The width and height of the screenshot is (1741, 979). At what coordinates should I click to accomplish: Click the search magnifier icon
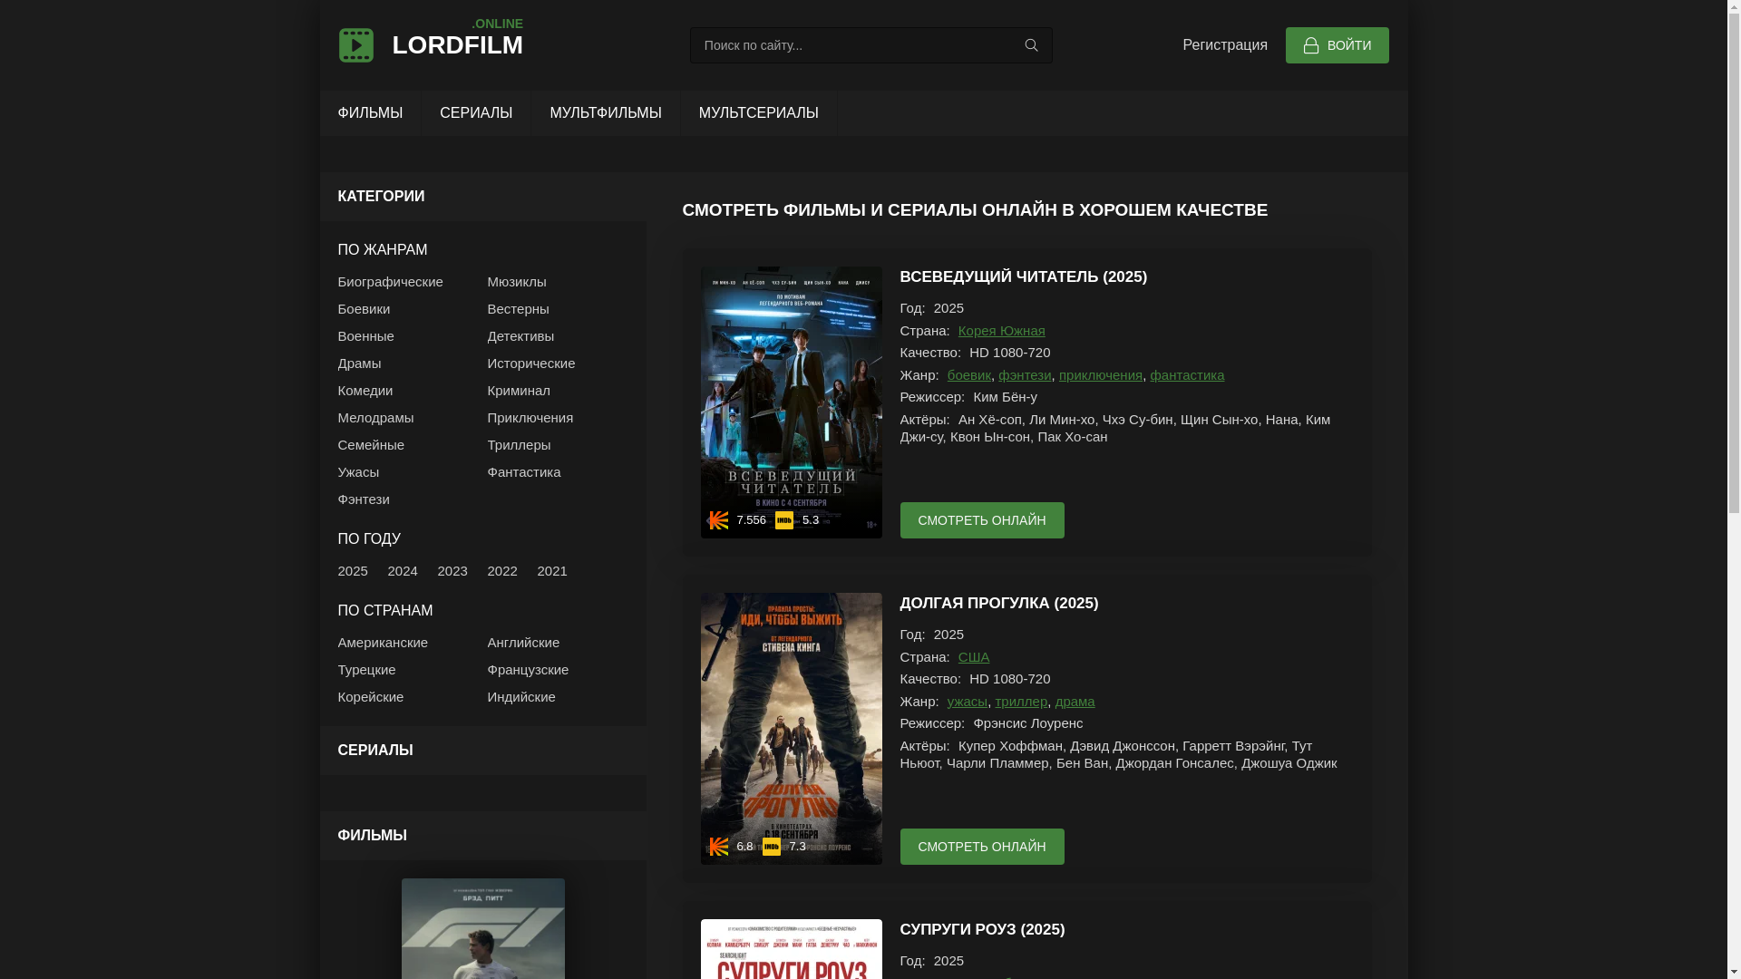tap(1031, 45)
